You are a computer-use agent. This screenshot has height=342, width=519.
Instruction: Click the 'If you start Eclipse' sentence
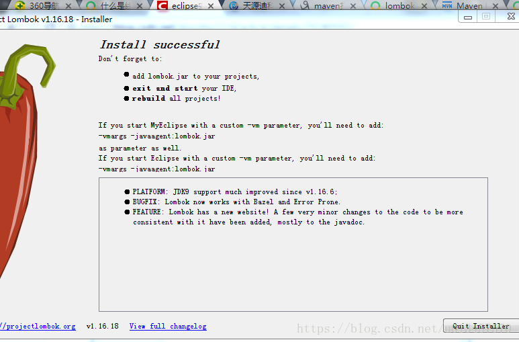coord(236,158)
